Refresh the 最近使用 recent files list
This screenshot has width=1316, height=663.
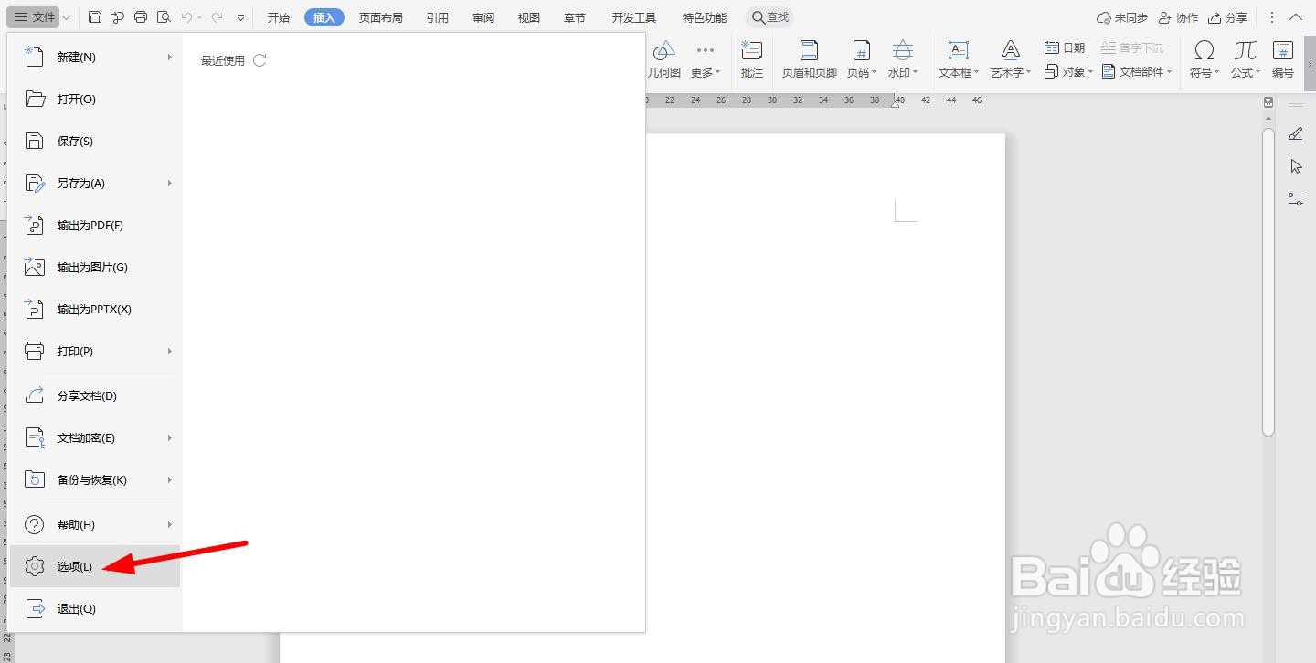click(260, 60)
